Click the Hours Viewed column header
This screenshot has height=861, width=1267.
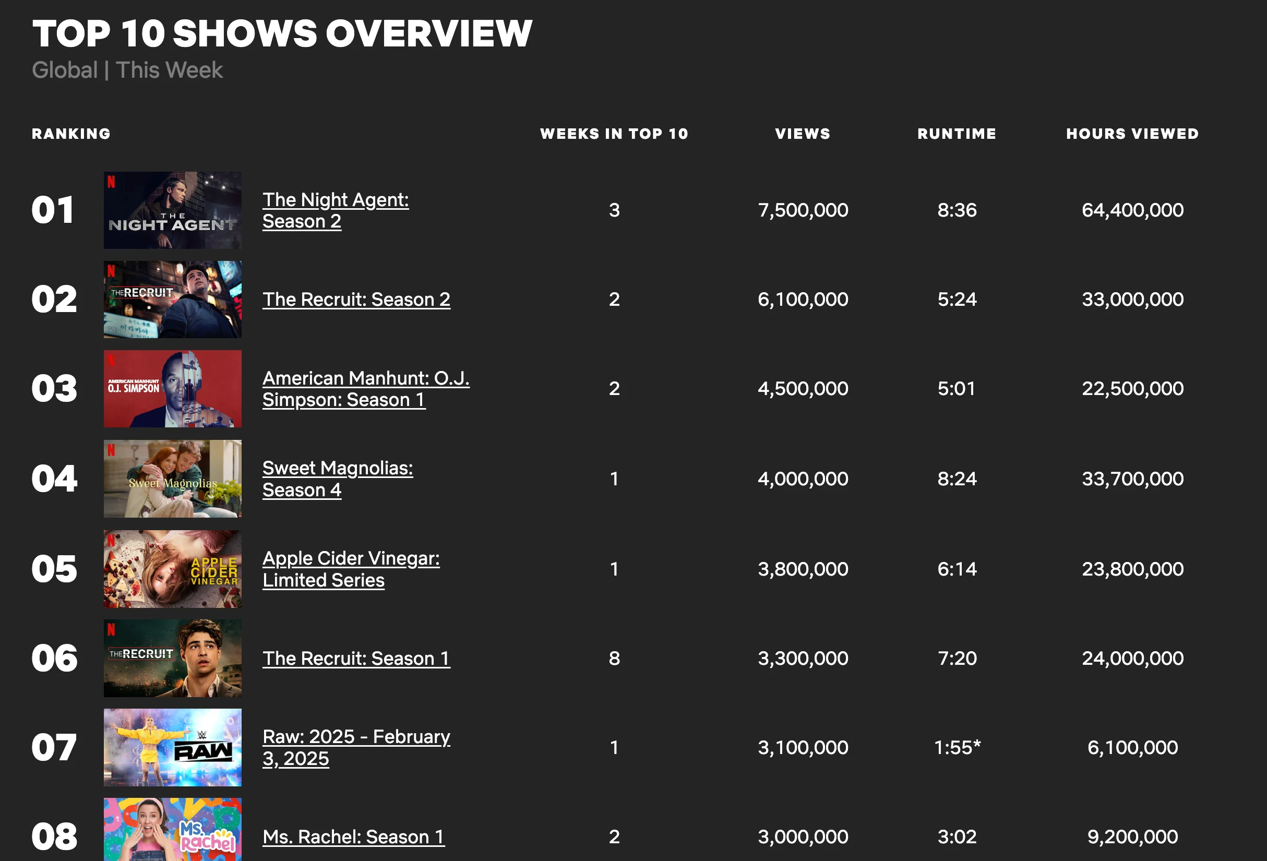1132,134
